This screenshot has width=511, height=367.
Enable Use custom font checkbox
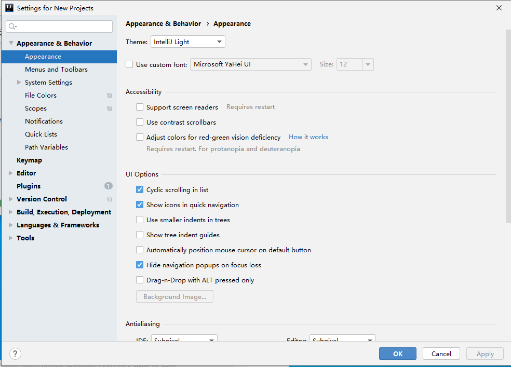click(129, 64)
